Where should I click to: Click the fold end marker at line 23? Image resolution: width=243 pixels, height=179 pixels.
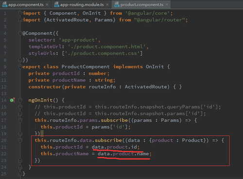click(20, 161)
